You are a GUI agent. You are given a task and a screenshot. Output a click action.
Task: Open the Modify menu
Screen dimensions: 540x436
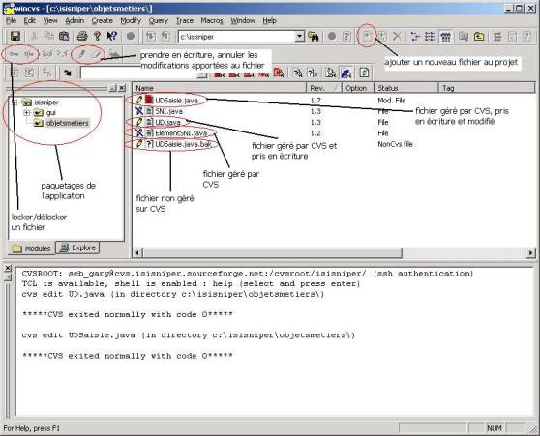131,21
